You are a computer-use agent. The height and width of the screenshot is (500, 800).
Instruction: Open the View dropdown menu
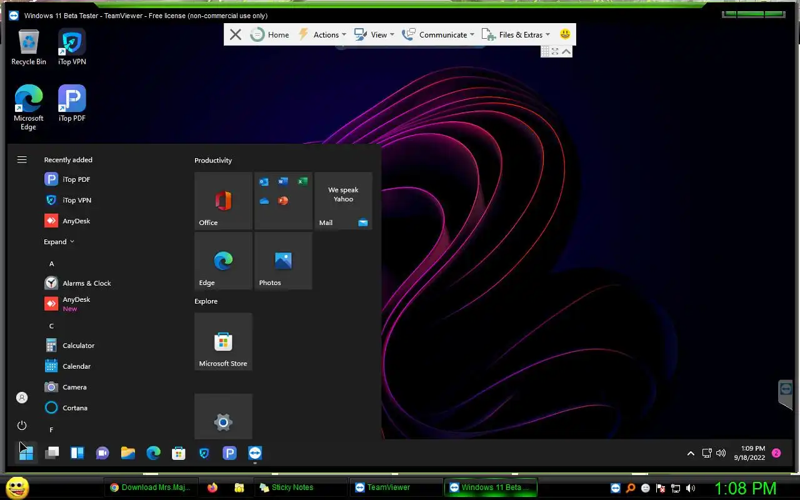(x=374, y=35)
